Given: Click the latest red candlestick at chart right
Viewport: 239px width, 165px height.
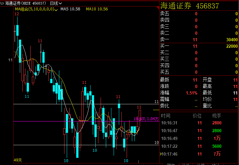Looking at the screenshot, I should [140, 115].
